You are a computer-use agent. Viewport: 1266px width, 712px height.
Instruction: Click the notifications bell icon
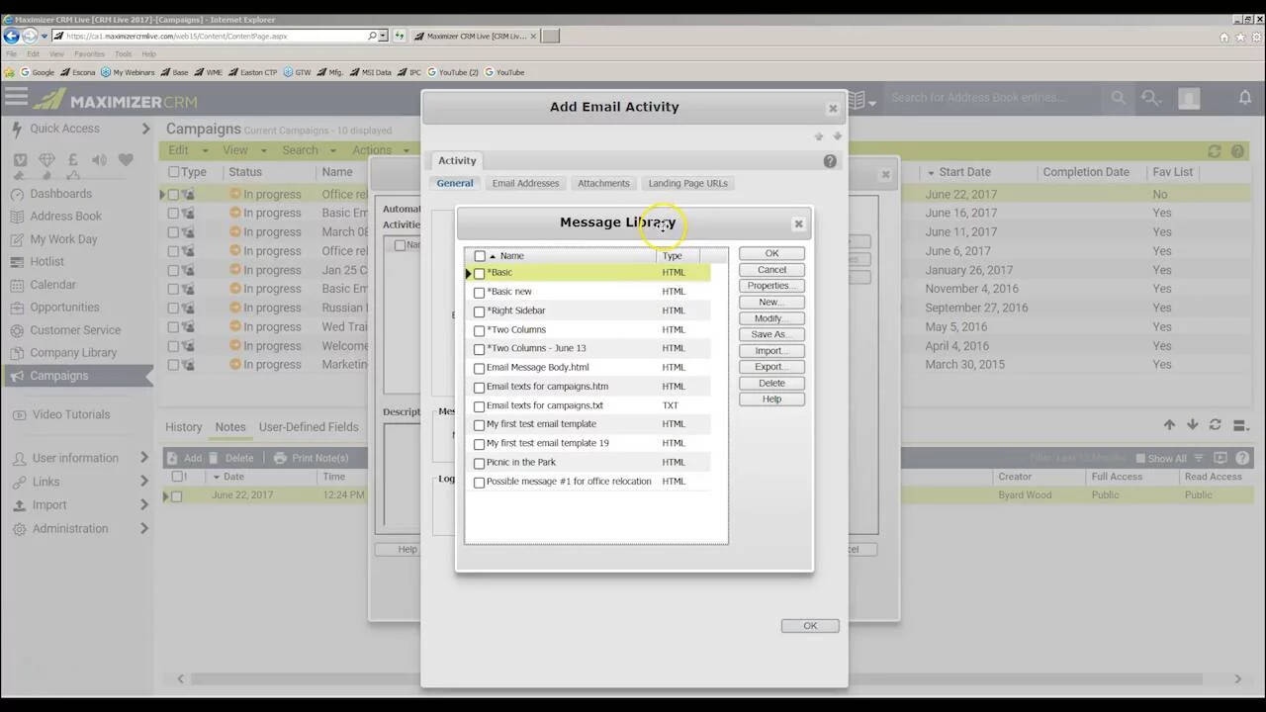tap(1245, 97)
